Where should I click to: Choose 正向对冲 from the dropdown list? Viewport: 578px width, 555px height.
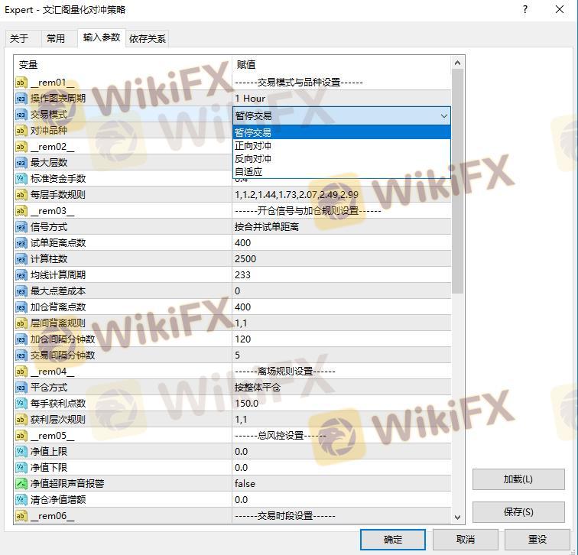[x=253, y=146]
